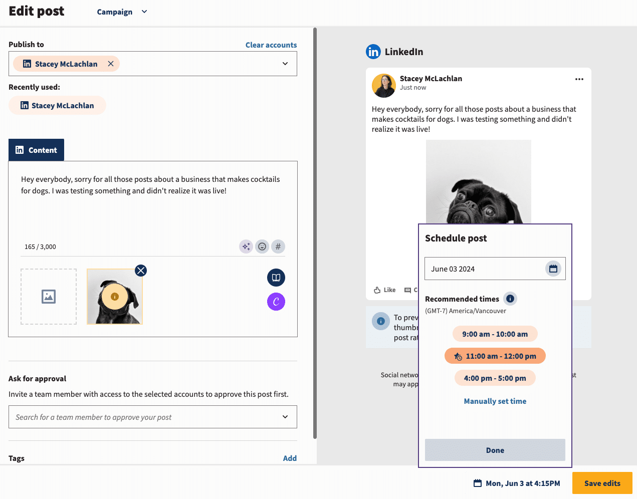Image resolution: width=637 pixels, height=499 pixels.
Task: Click the June 03 2024 date field
Action: pyautogui.click(x=495, y=269)
